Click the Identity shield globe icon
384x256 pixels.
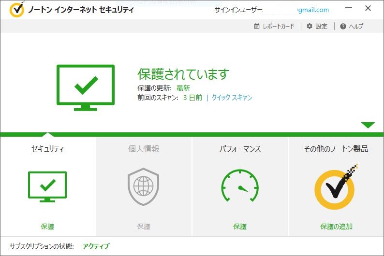(144, 186)
